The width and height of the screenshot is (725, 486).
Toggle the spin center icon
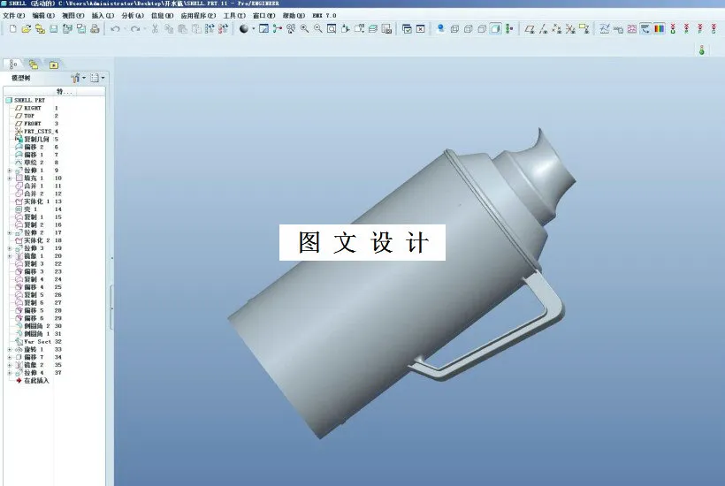[x=277, y=28]
